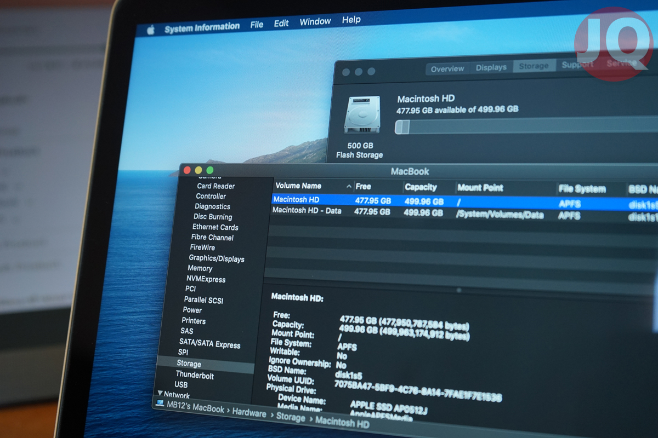Expand the Network disclosure triangle in sidebar
The image size is (658, 438).
(x=160, y=393)
